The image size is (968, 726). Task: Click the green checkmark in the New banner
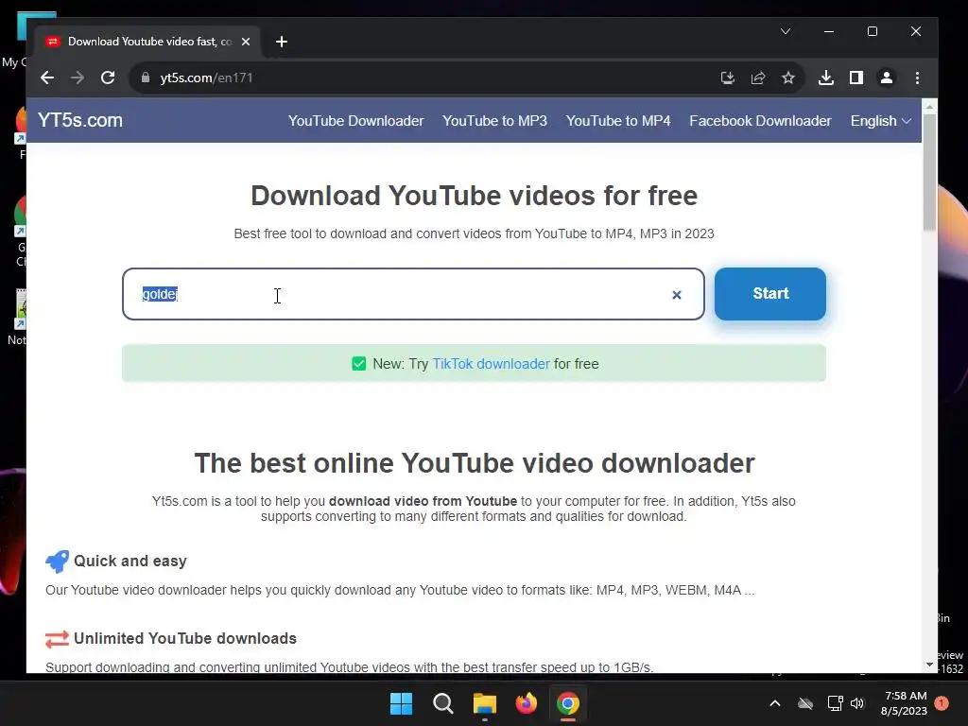(x=358, y=364)
